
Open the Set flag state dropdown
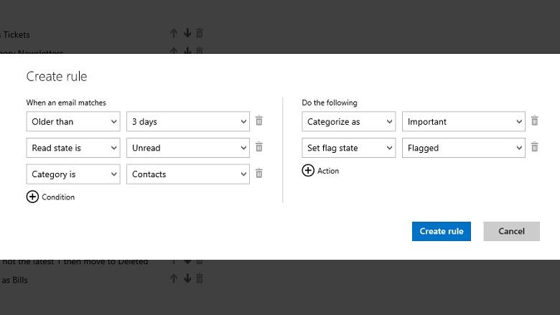coord(349,148)
